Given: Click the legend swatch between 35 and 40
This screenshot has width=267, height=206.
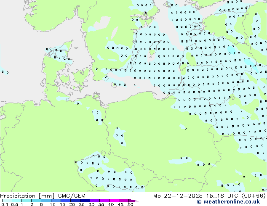Looking at the screenshot, I should (x=104, y=201).
